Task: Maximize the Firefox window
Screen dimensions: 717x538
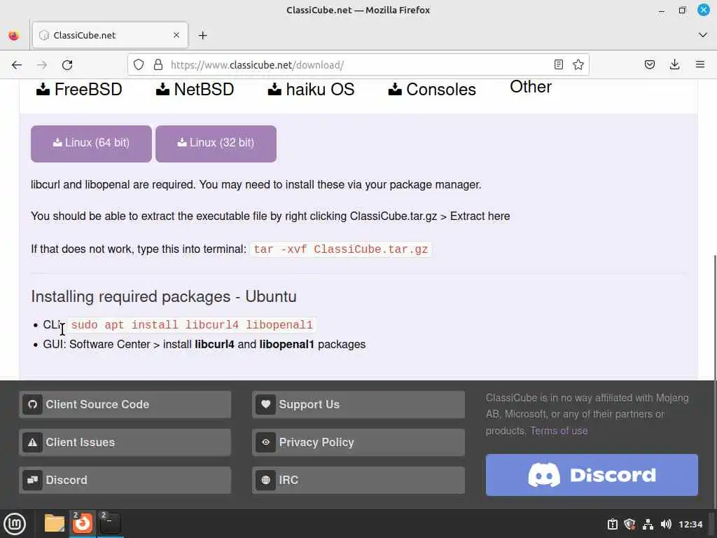Action: click(x=682, y=10)
